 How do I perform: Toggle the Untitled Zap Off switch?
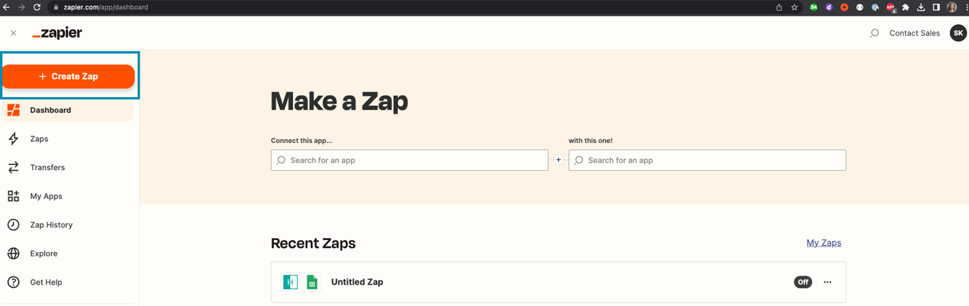(802, 282)
